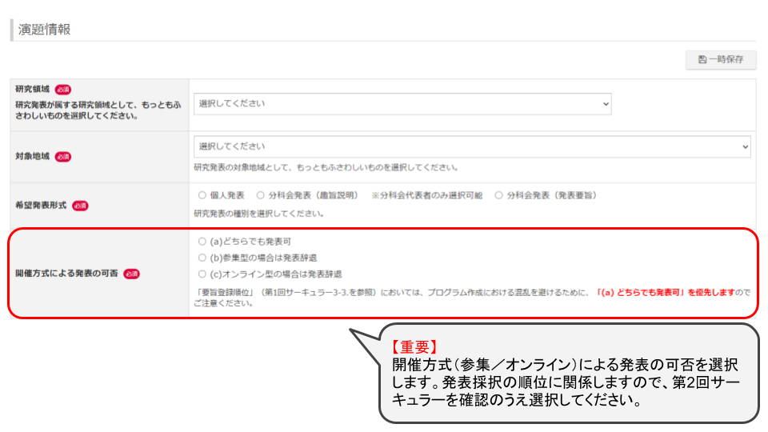Choose 分科会発表（趣旨説明） radio option
Screen dimensions: 768x432
click(261, 195)
